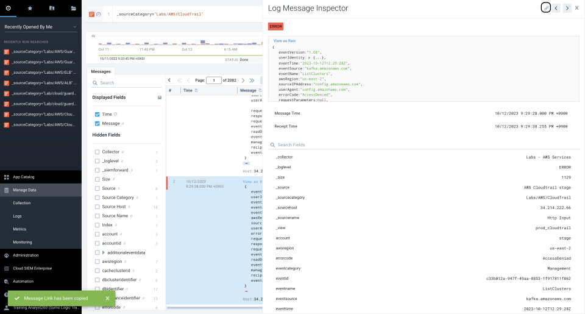Click the _sourcehost value 34.214.222.66

pyautogui.click(x=556, y=207)
